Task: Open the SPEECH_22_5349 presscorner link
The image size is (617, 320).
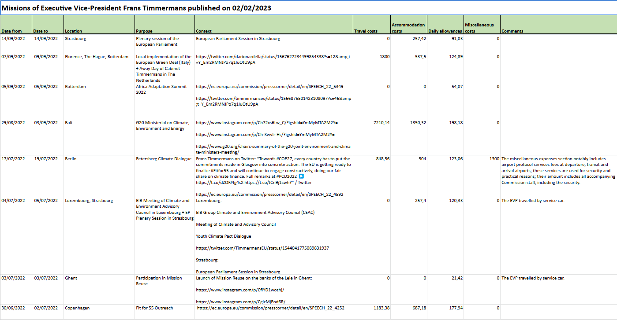Action: (x=269, y=87)
